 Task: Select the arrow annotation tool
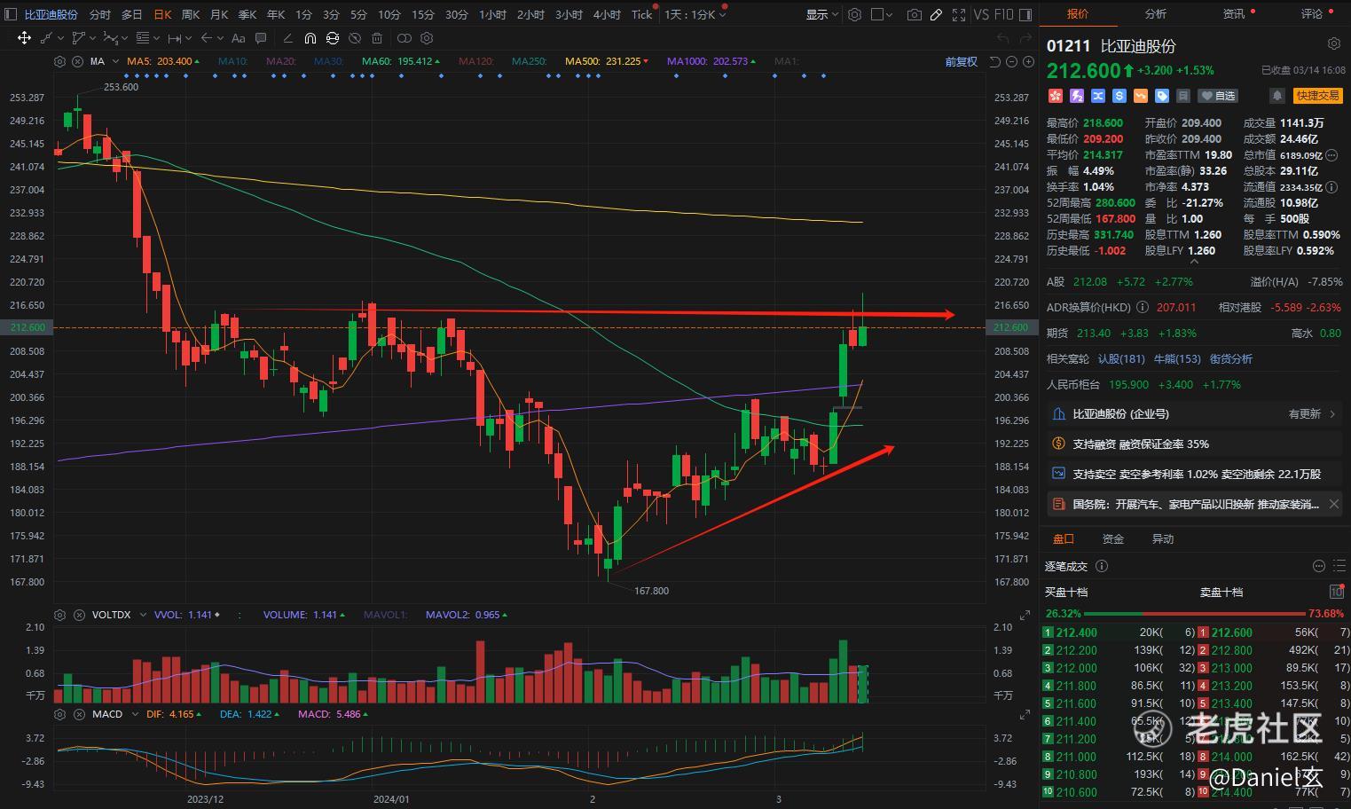coord(207,38)
